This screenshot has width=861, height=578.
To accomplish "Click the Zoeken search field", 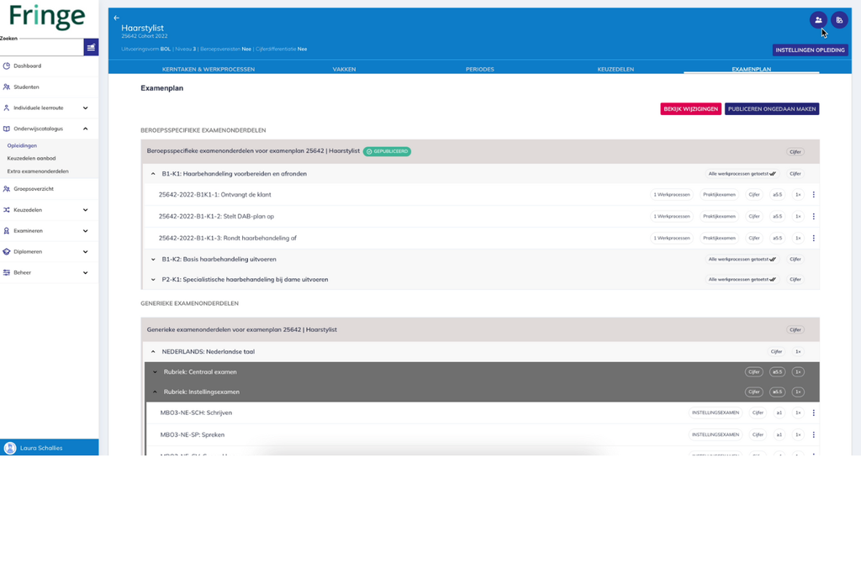I will pyautogui.click(x=41, y=48).
